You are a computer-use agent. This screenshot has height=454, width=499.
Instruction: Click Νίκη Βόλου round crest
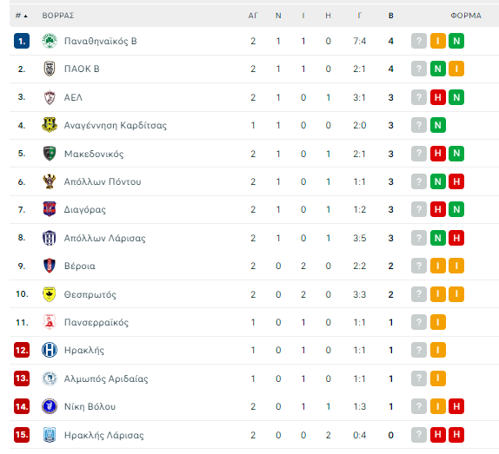(50, 406)
